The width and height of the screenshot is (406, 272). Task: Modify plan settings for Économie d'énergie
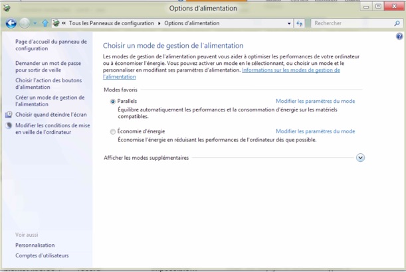click(x=315, y=131)
